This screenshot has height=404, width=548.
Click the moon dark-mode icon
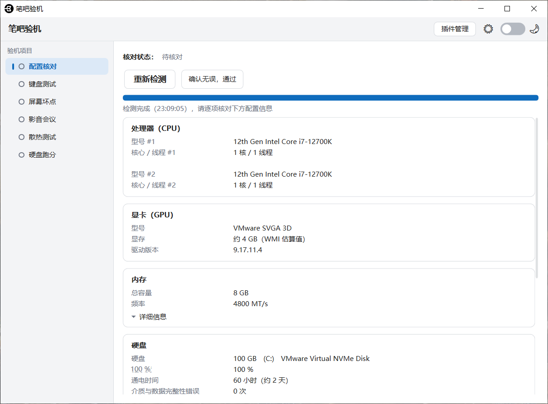534,29
